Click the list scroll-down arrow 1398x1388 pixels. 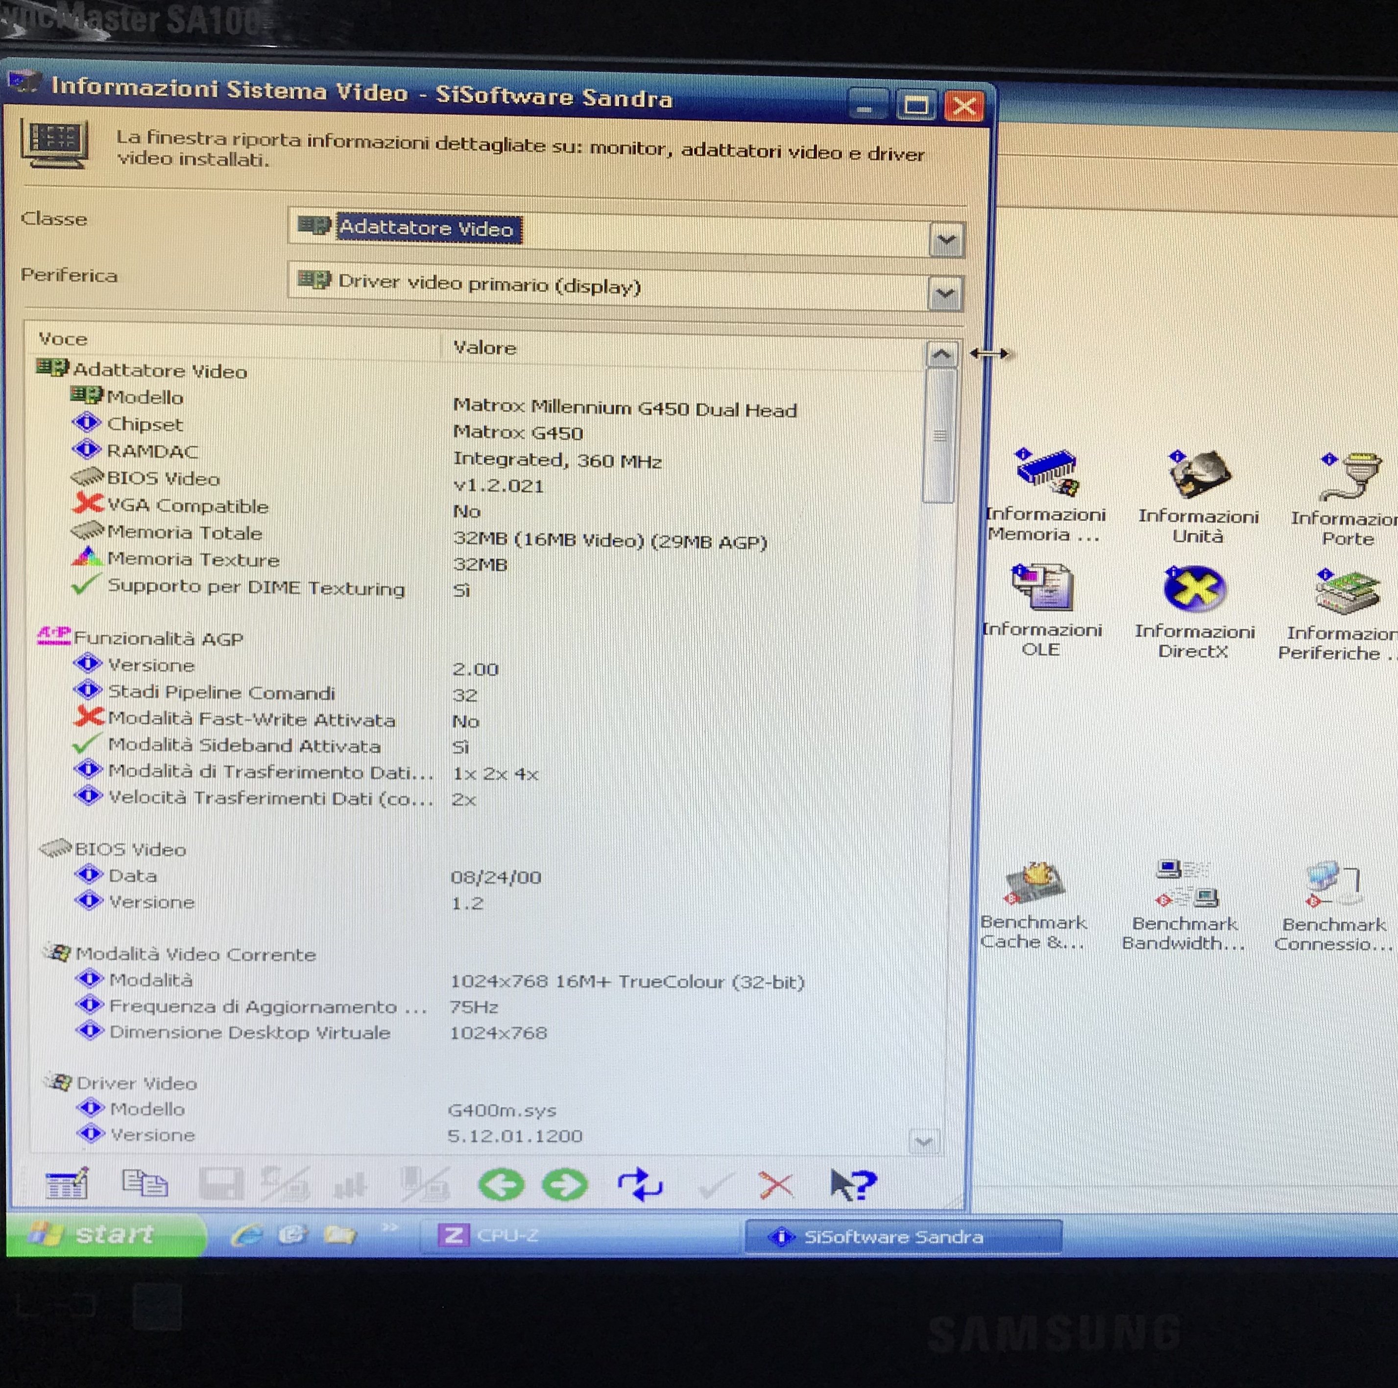924,1142
